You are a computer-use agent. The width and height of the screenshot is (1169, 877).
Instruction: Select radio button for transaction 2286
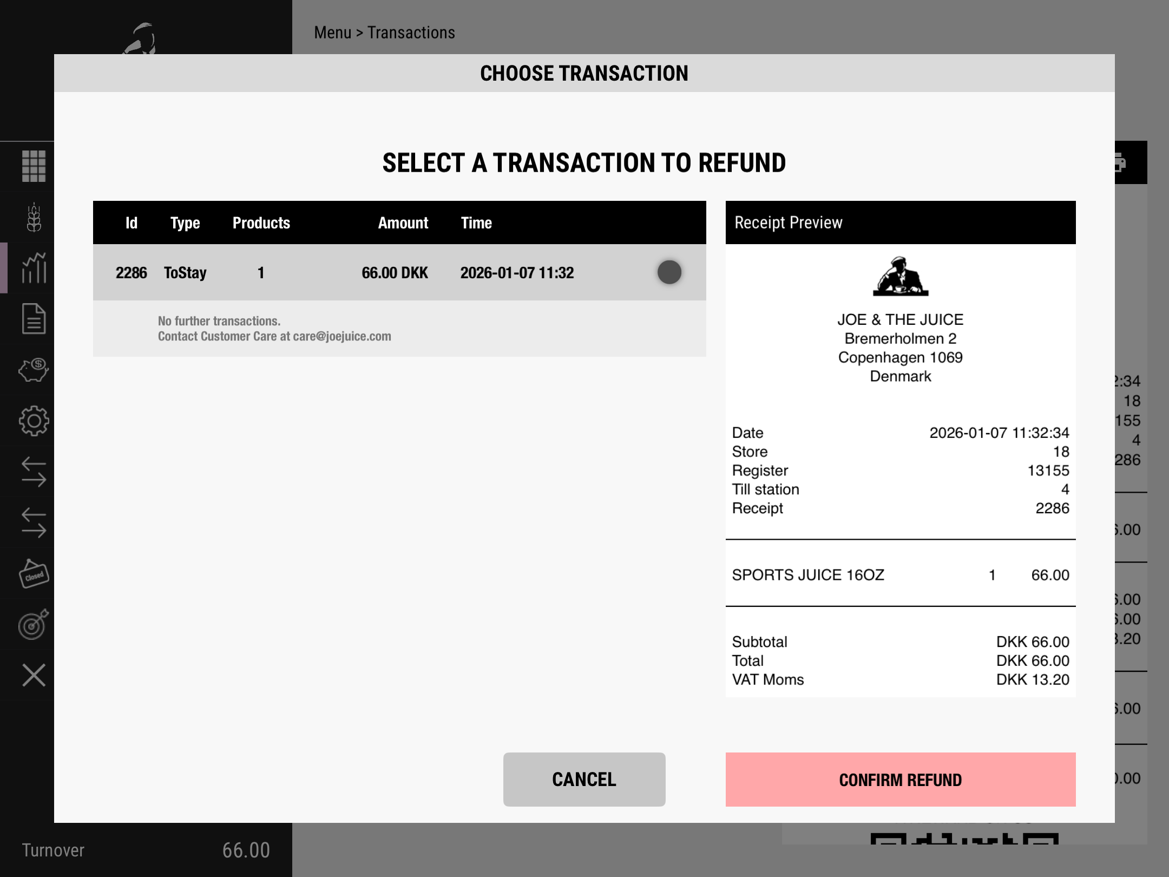coord(669,272)
